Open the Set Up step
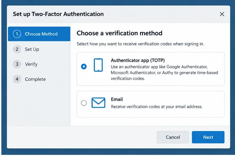The height and width of the screenshot is (156, 235). (32, 49)
